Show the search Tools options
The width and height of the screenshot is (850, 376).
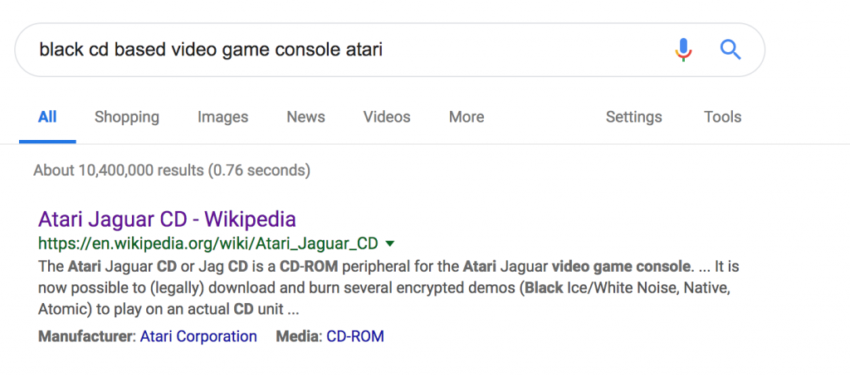coord(722,117)
